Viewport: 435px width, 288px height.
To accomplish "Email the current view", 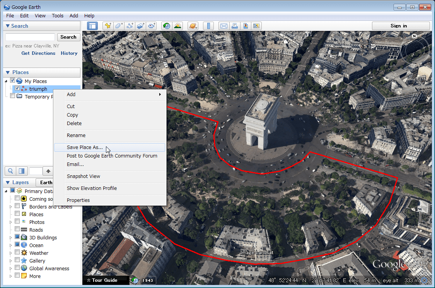I will [x=223, y=26].
